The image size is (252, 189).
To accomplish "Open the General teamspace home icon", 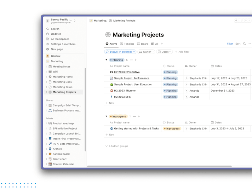I will point(48,56).
